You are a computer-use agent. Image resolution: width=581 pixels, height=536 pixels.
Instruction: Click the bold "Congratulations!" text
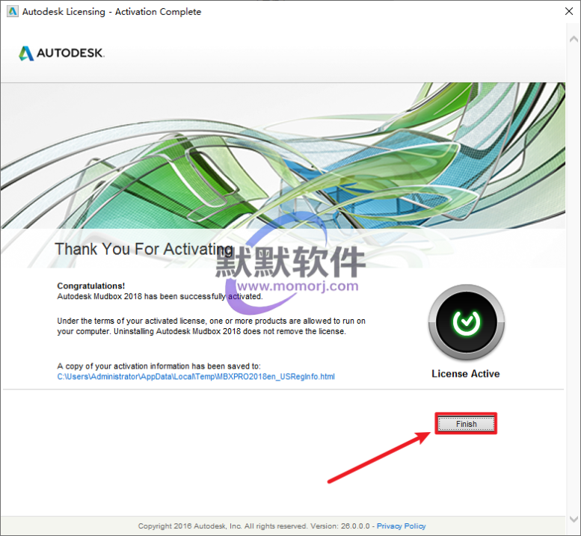click(91, 286)
